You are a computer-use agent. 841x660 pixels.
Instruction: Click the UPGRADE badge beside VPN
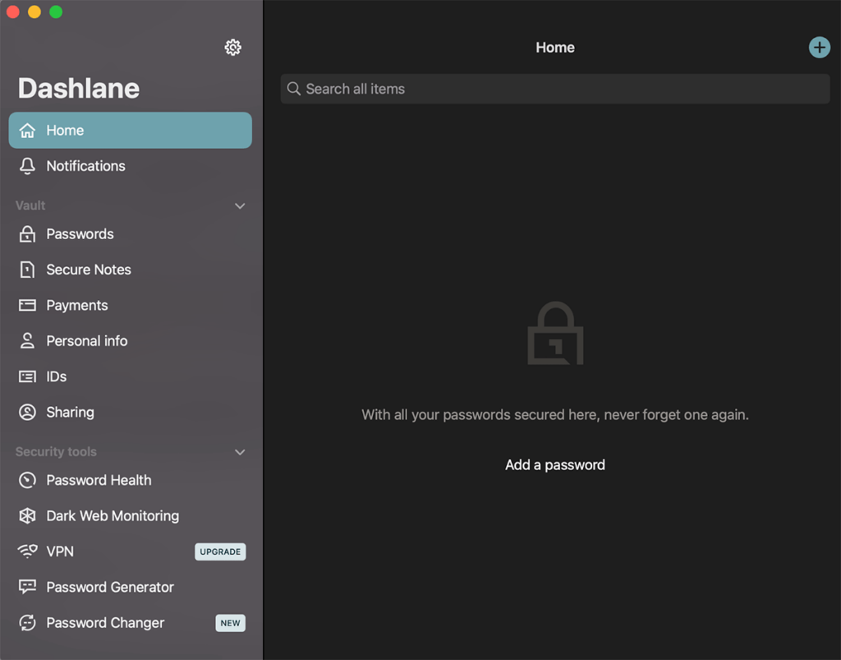tap(220, 552)
